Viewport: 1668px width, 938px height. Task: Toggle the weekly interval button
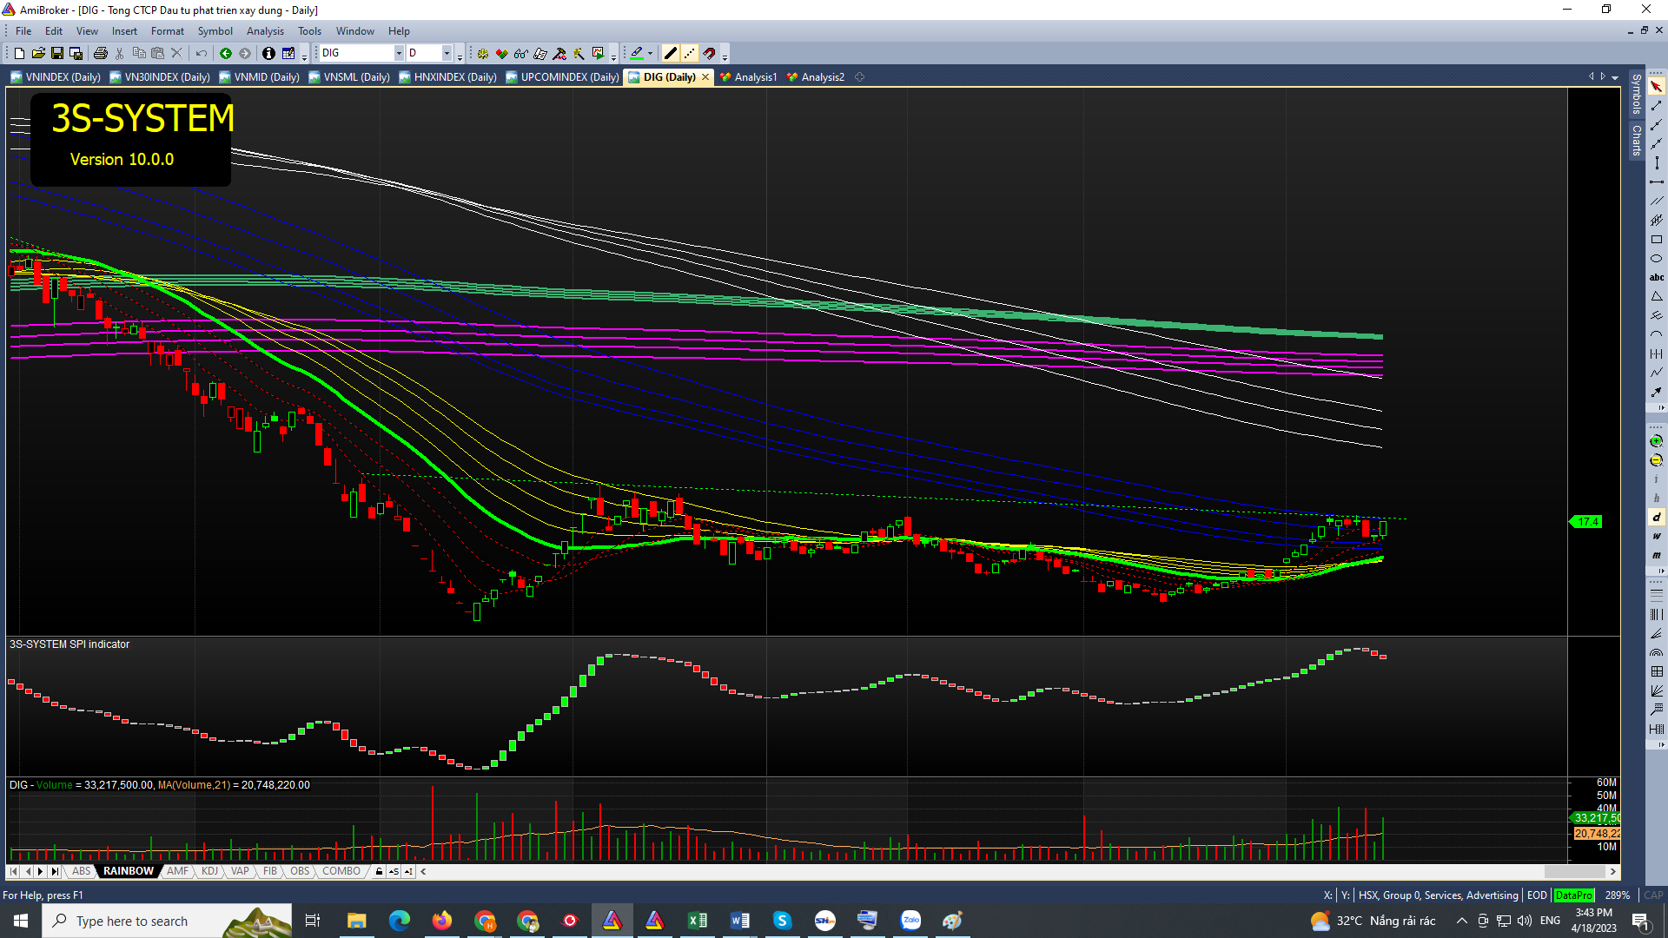coord(1657,536)
